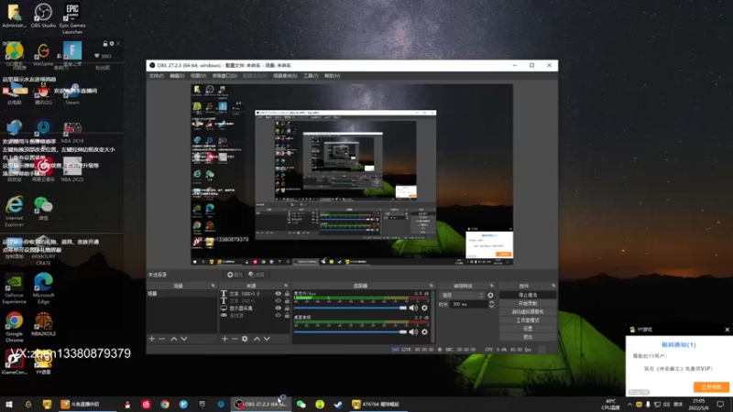Open GeForce Experience desktop icon
Image resolution: width=733 pixels, height=412 pixels.
coord(14,288)
